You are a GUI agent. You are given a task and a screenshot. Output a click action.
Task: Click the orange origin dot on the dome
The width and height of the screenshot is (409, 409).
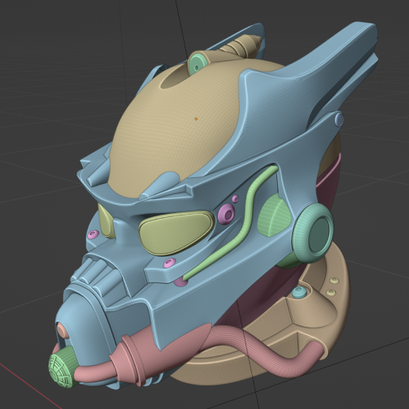coord(196,119)
